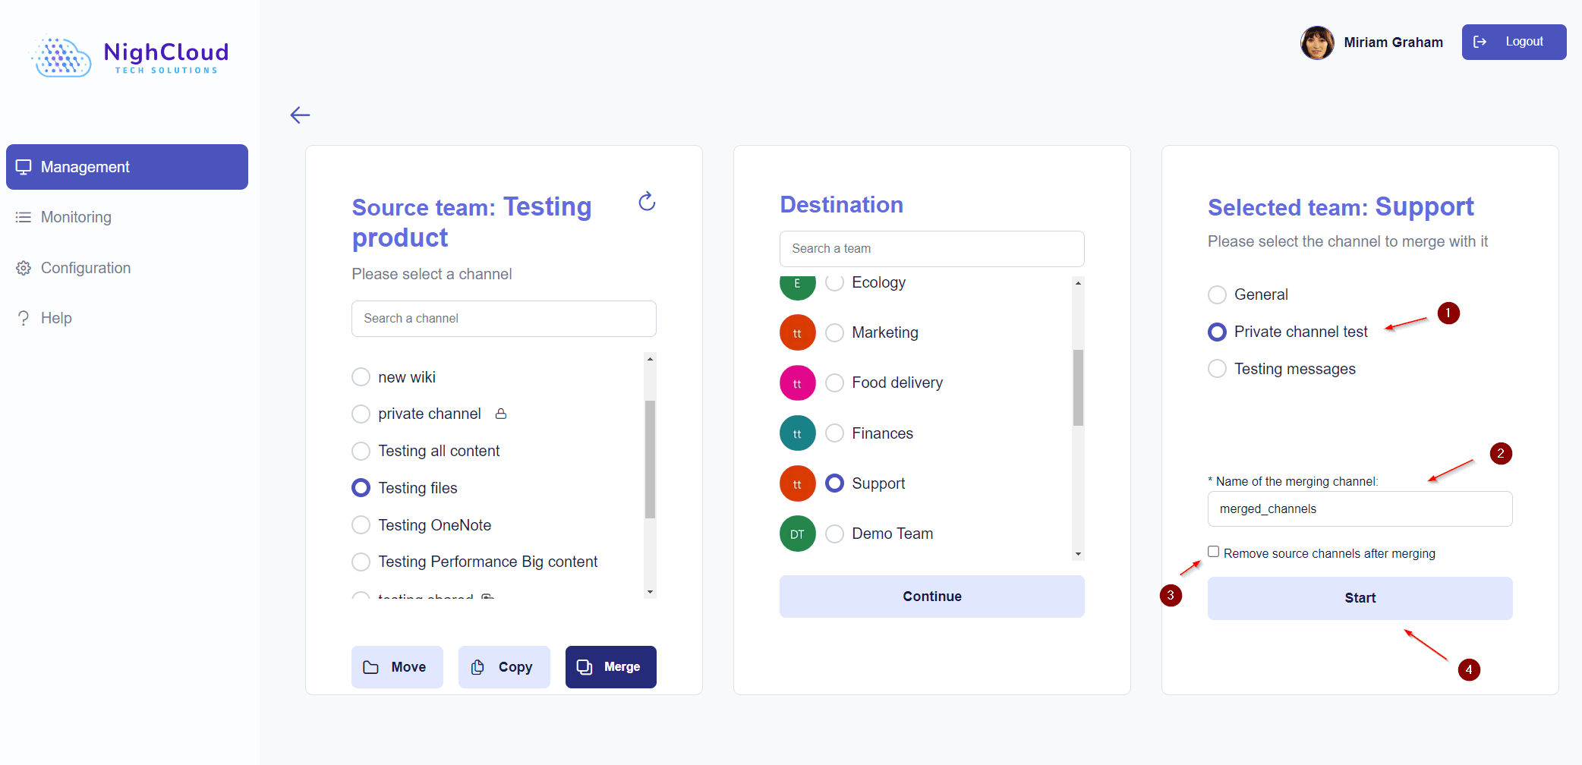Click the Demo Team DT avatar
The height and width of the screenshot is (765, 1582).
pyautogui.click(x=797, y=534)
